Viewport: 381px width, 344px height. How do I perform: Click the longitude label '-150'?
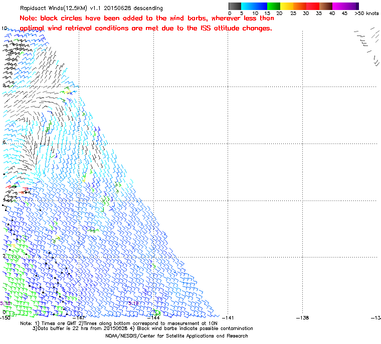5,317
